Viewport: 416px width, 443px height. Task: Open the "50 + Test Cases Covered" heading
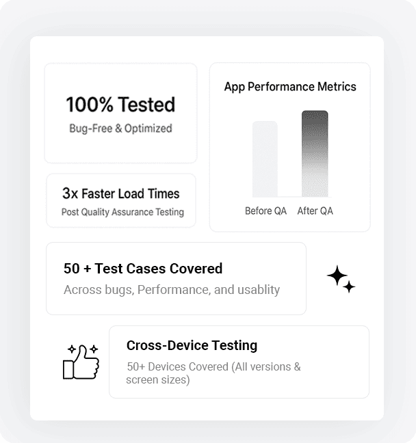click(143, 269)
